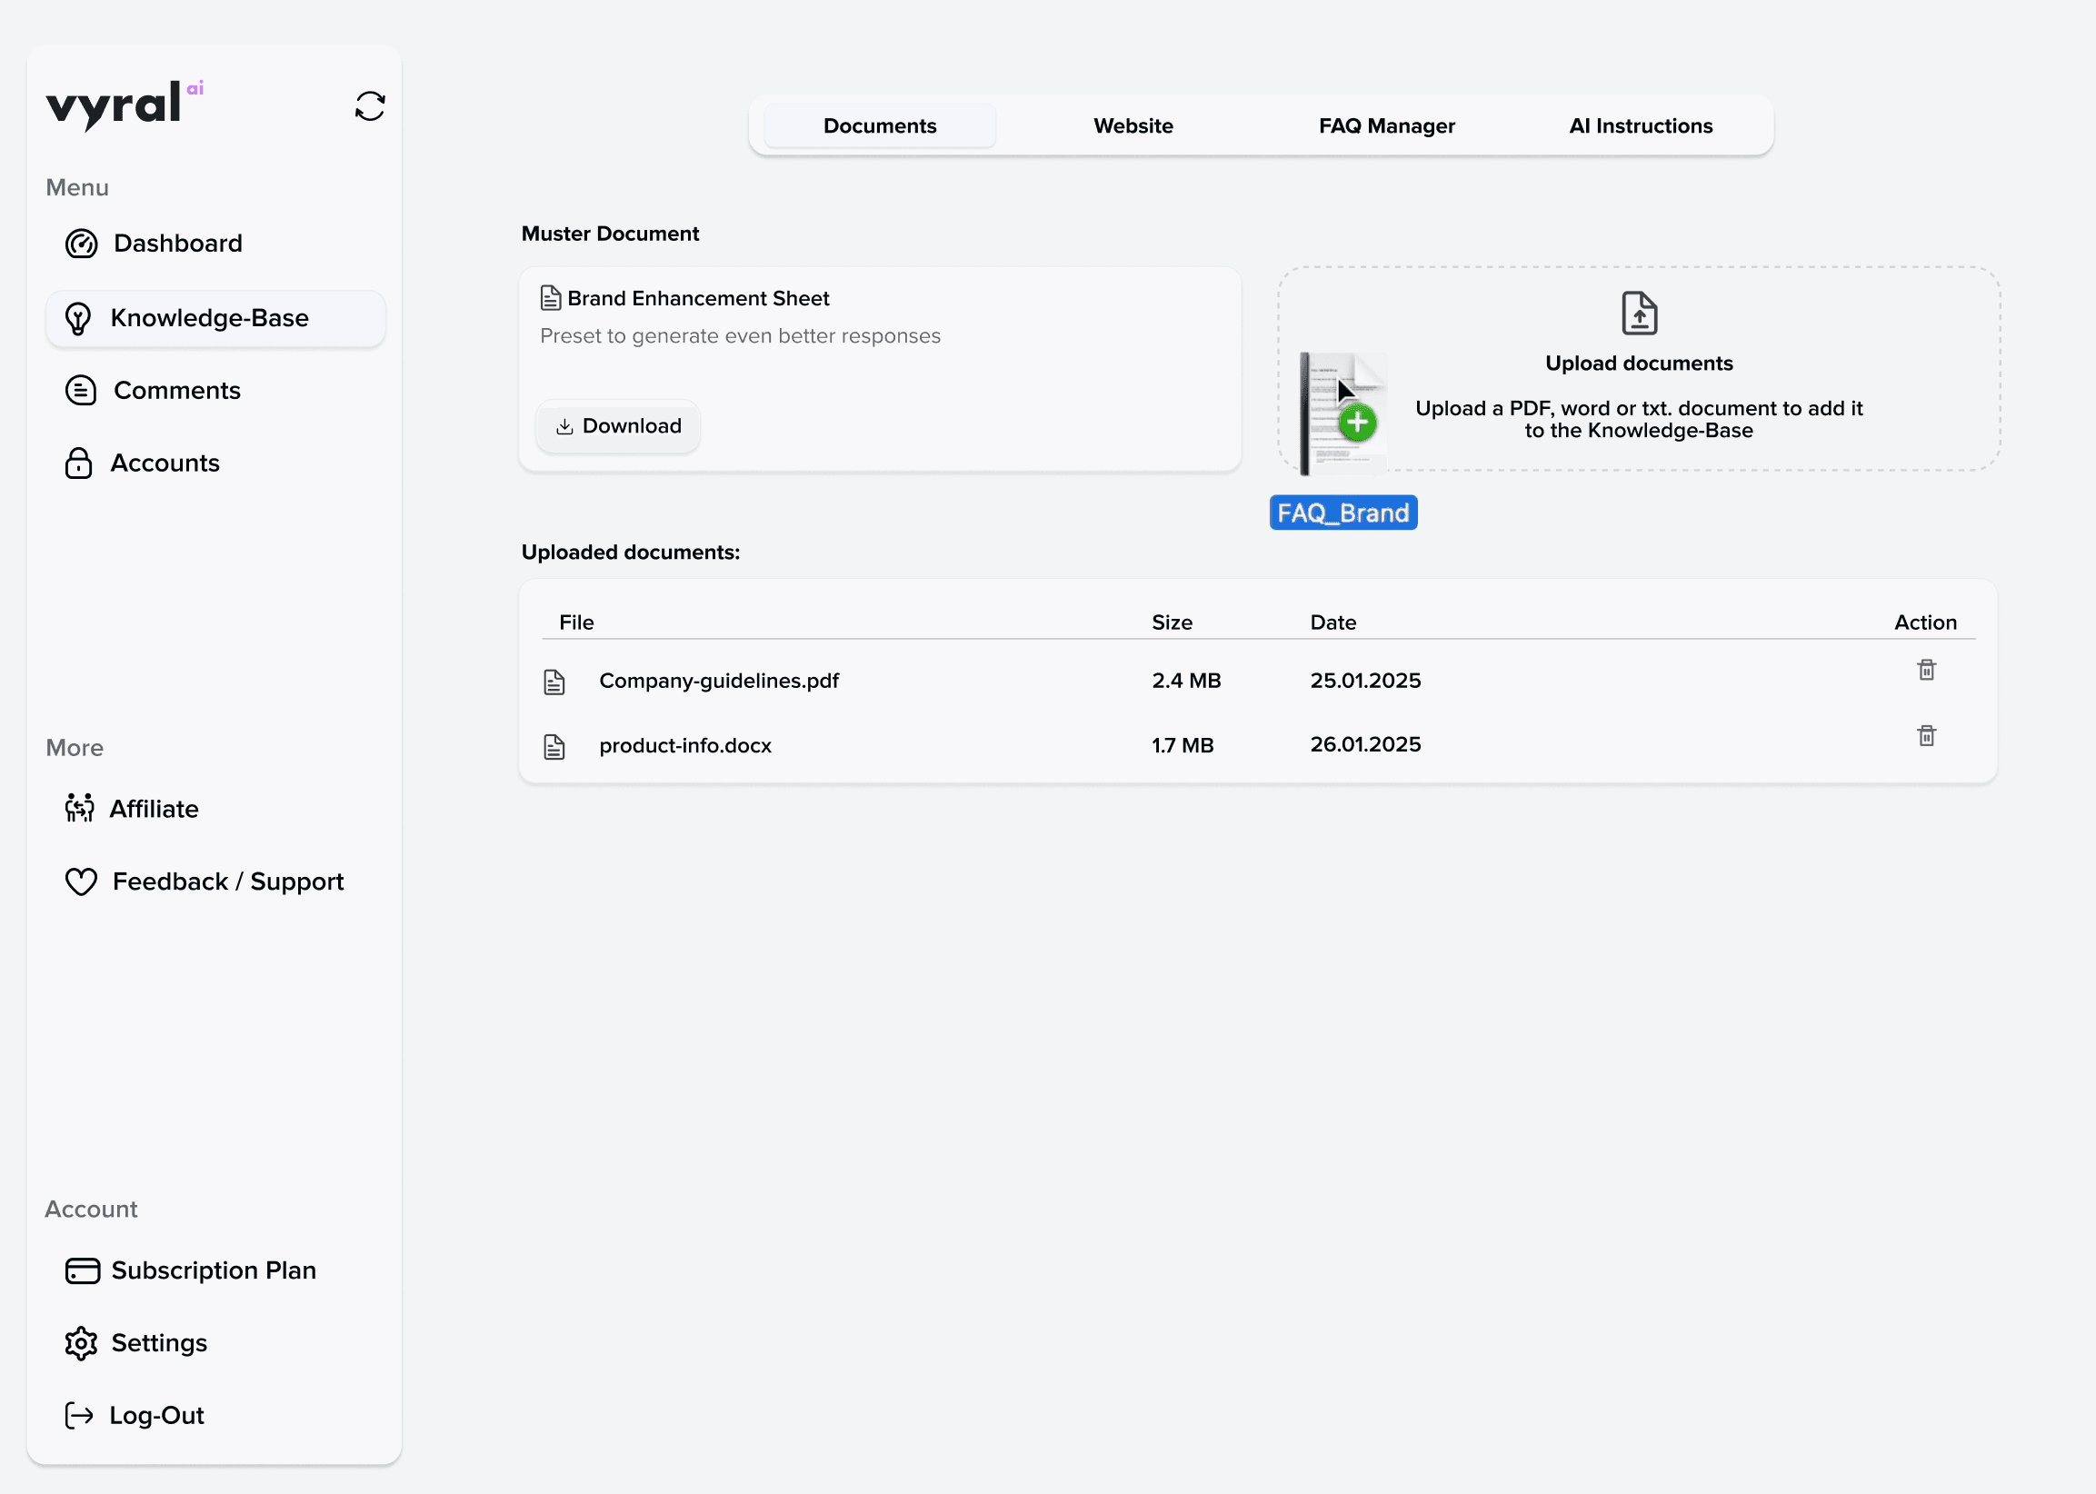Image resolution: width=2096 pixels, height=1494 pixels.
Task: Click the Accounts padlock icon
Action: pyautogui.click(x=78, y=463)
